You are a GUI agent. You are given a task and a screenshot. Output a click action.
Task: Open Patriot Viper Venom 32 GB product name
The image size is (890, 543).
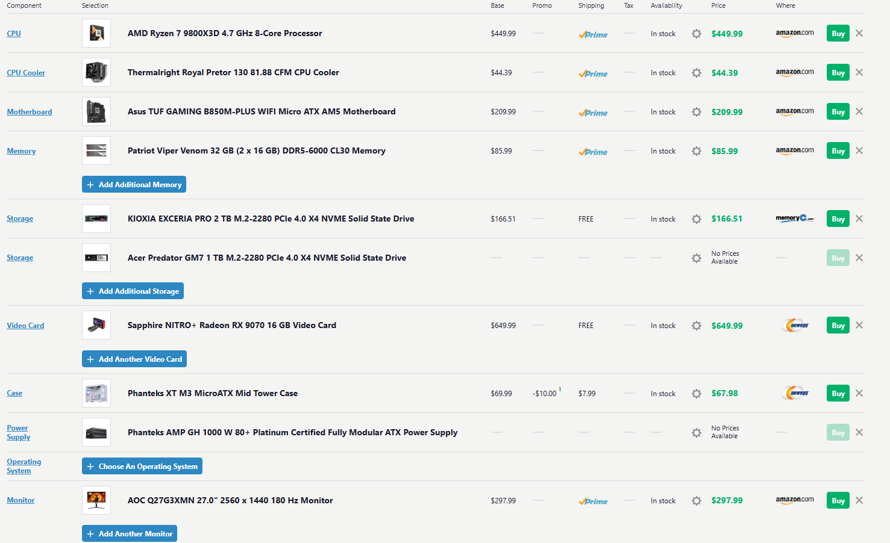pos(257,150)
